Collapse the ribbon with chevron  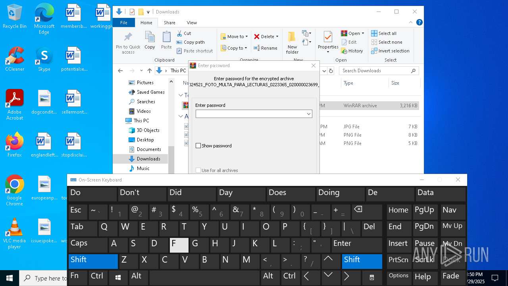pyautogui.click(x=410, y=23)
